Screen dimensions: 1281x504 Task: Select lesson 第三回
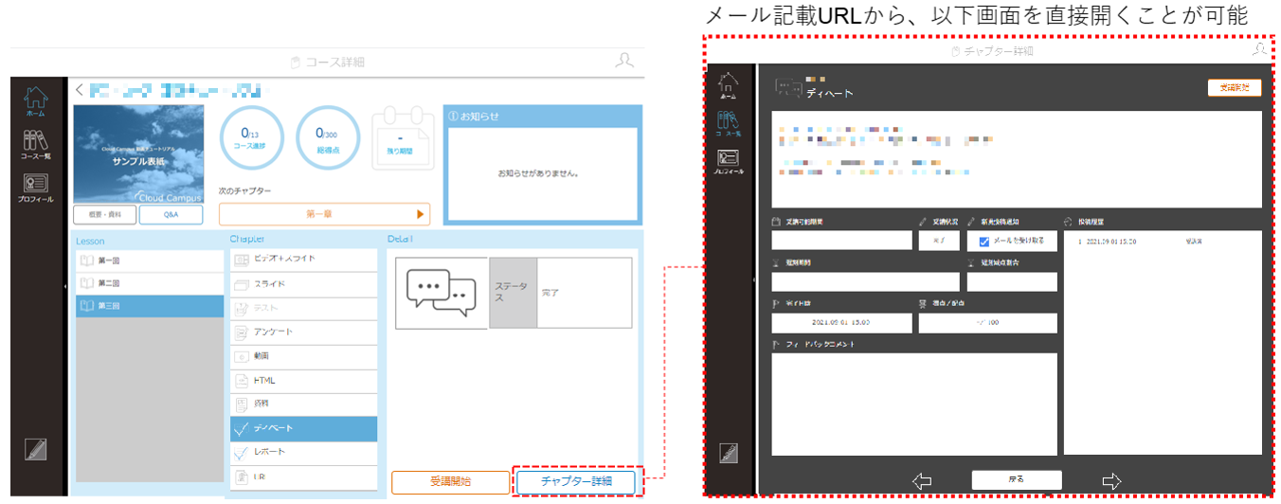(x=150, y=306)
